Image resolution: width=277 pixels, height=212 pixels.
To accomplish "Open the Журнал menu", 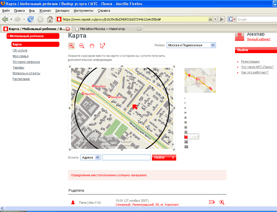I will pos(45,11).
